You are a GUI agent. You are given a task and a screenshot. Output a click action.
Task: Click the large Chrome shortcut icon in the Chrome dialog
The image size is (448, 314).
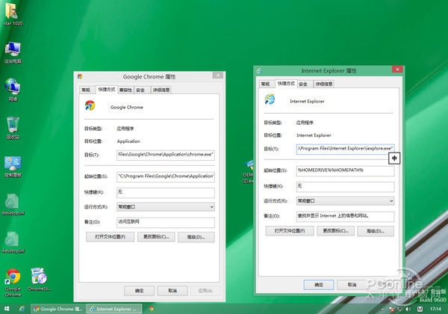pyautogui.click(x=90, y=106)
